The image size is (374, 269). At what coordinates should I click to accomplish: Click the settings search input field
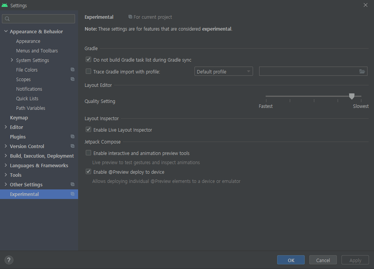pos(38,19)
